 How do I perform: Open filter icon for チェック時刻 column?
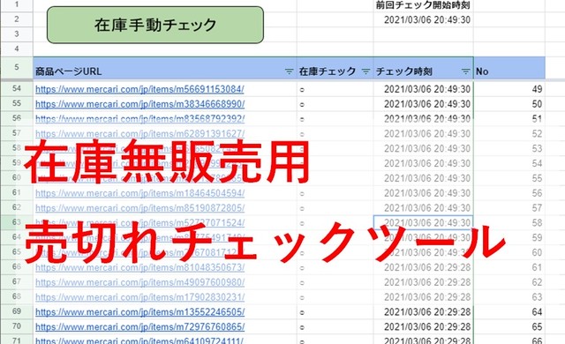click(465, 71)
